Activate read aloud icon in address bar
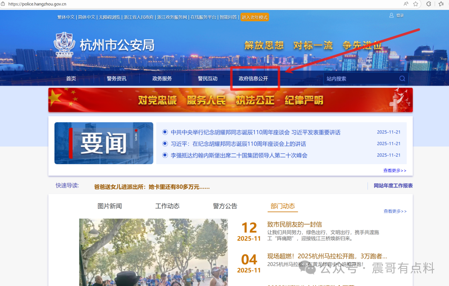 pyautogui.click(x=406, y=4)
